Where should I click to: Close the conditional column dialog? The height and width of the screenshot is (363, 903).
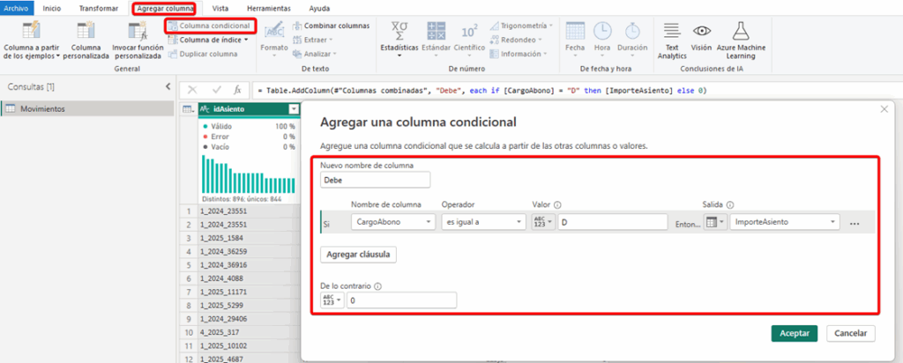[x=884, y=108]
